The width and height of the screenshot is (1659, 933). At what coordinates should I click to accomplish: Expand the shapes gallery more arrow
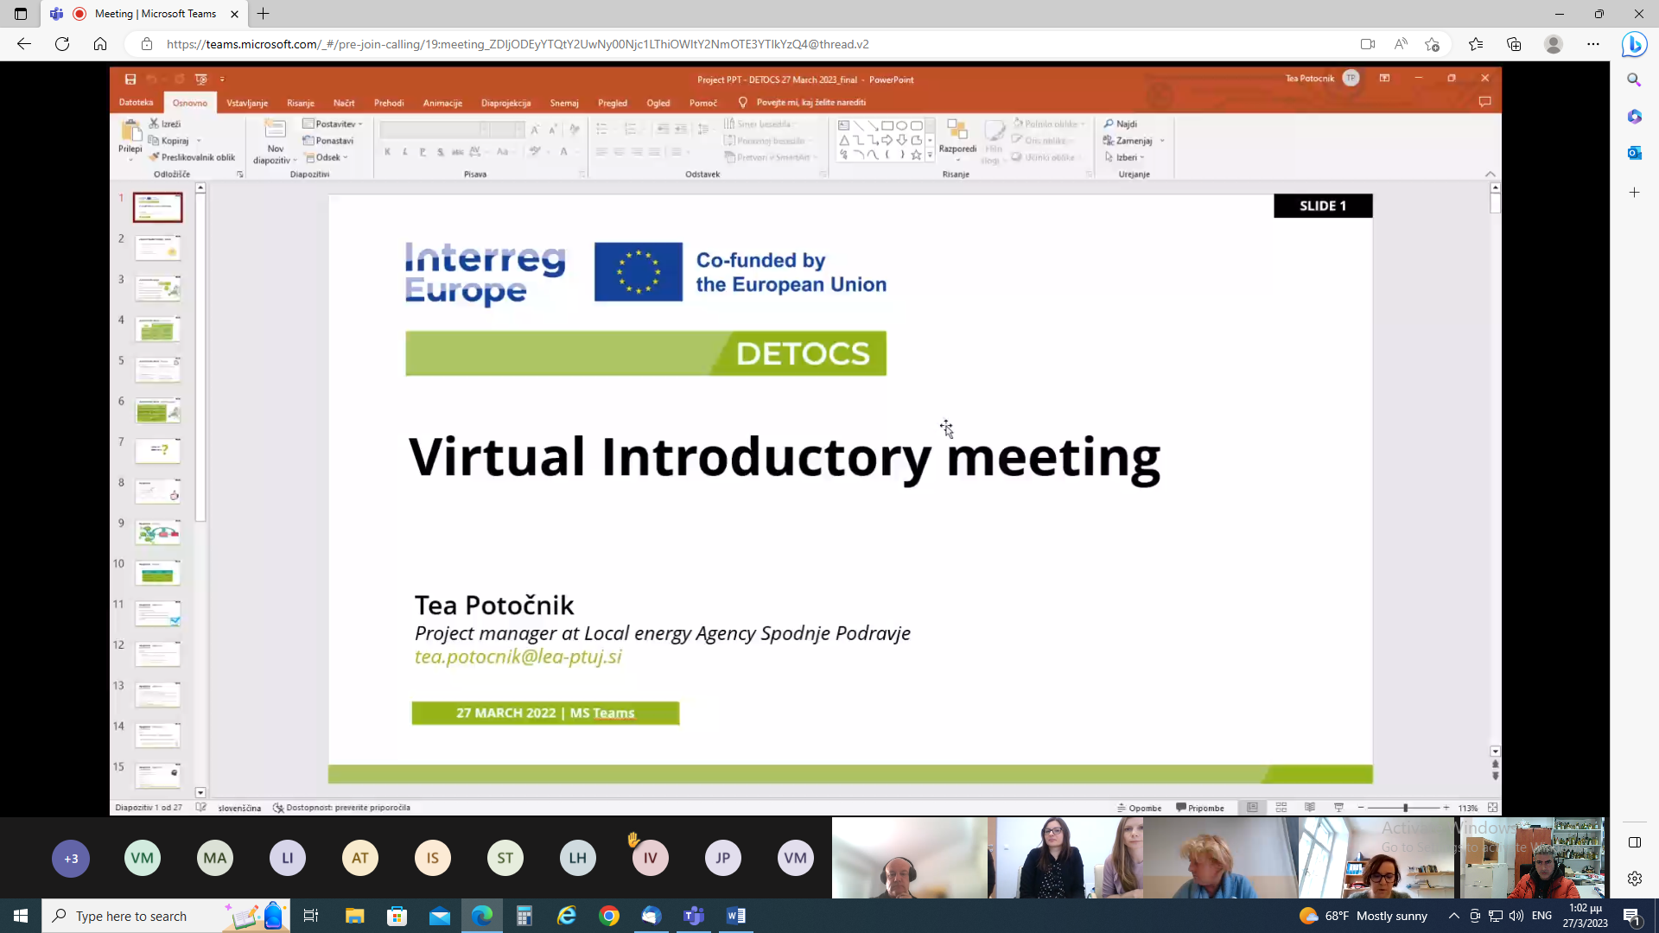tap(930, 155)
